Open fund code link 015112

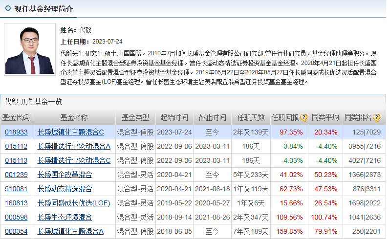coord(16,146)
